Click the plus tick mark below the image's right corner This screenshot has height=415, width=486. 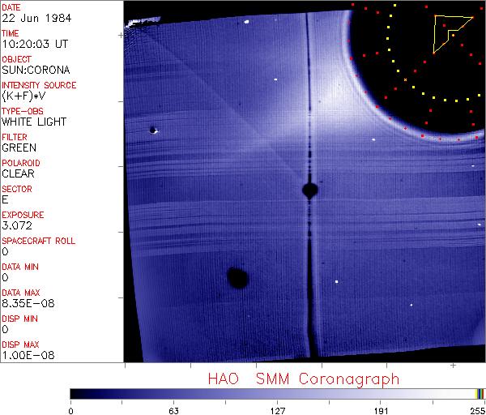(475, 368)
